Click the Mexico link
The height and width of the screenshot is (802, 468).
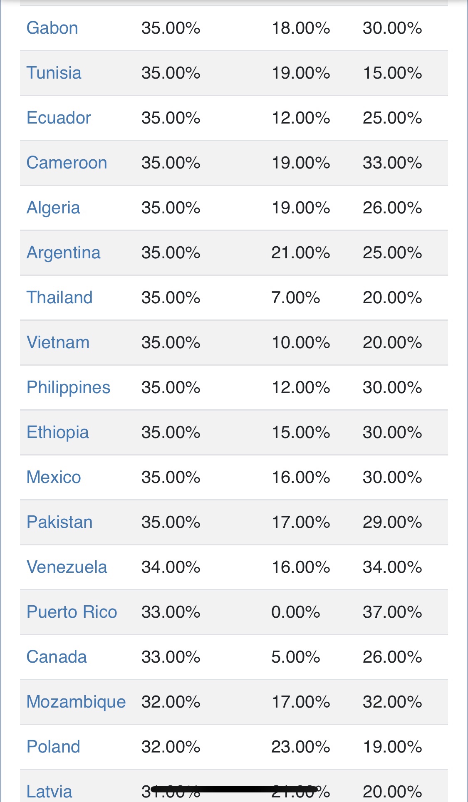click(54, 477)
